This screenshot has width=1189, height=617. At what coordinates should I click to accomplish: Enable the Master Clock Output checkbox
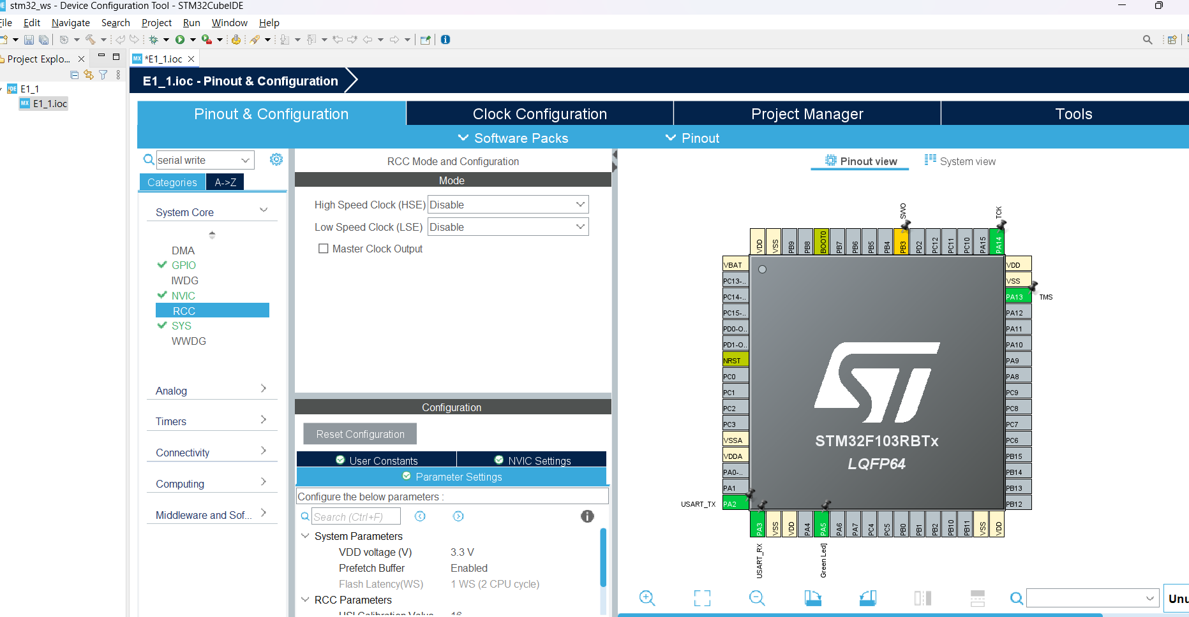tap(324, 249)
